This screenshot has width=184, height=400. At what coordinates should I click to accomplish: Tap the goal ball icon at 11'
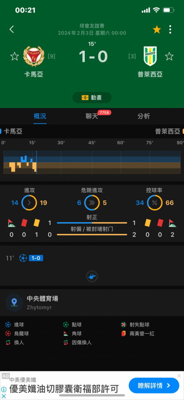pos(23,258)
